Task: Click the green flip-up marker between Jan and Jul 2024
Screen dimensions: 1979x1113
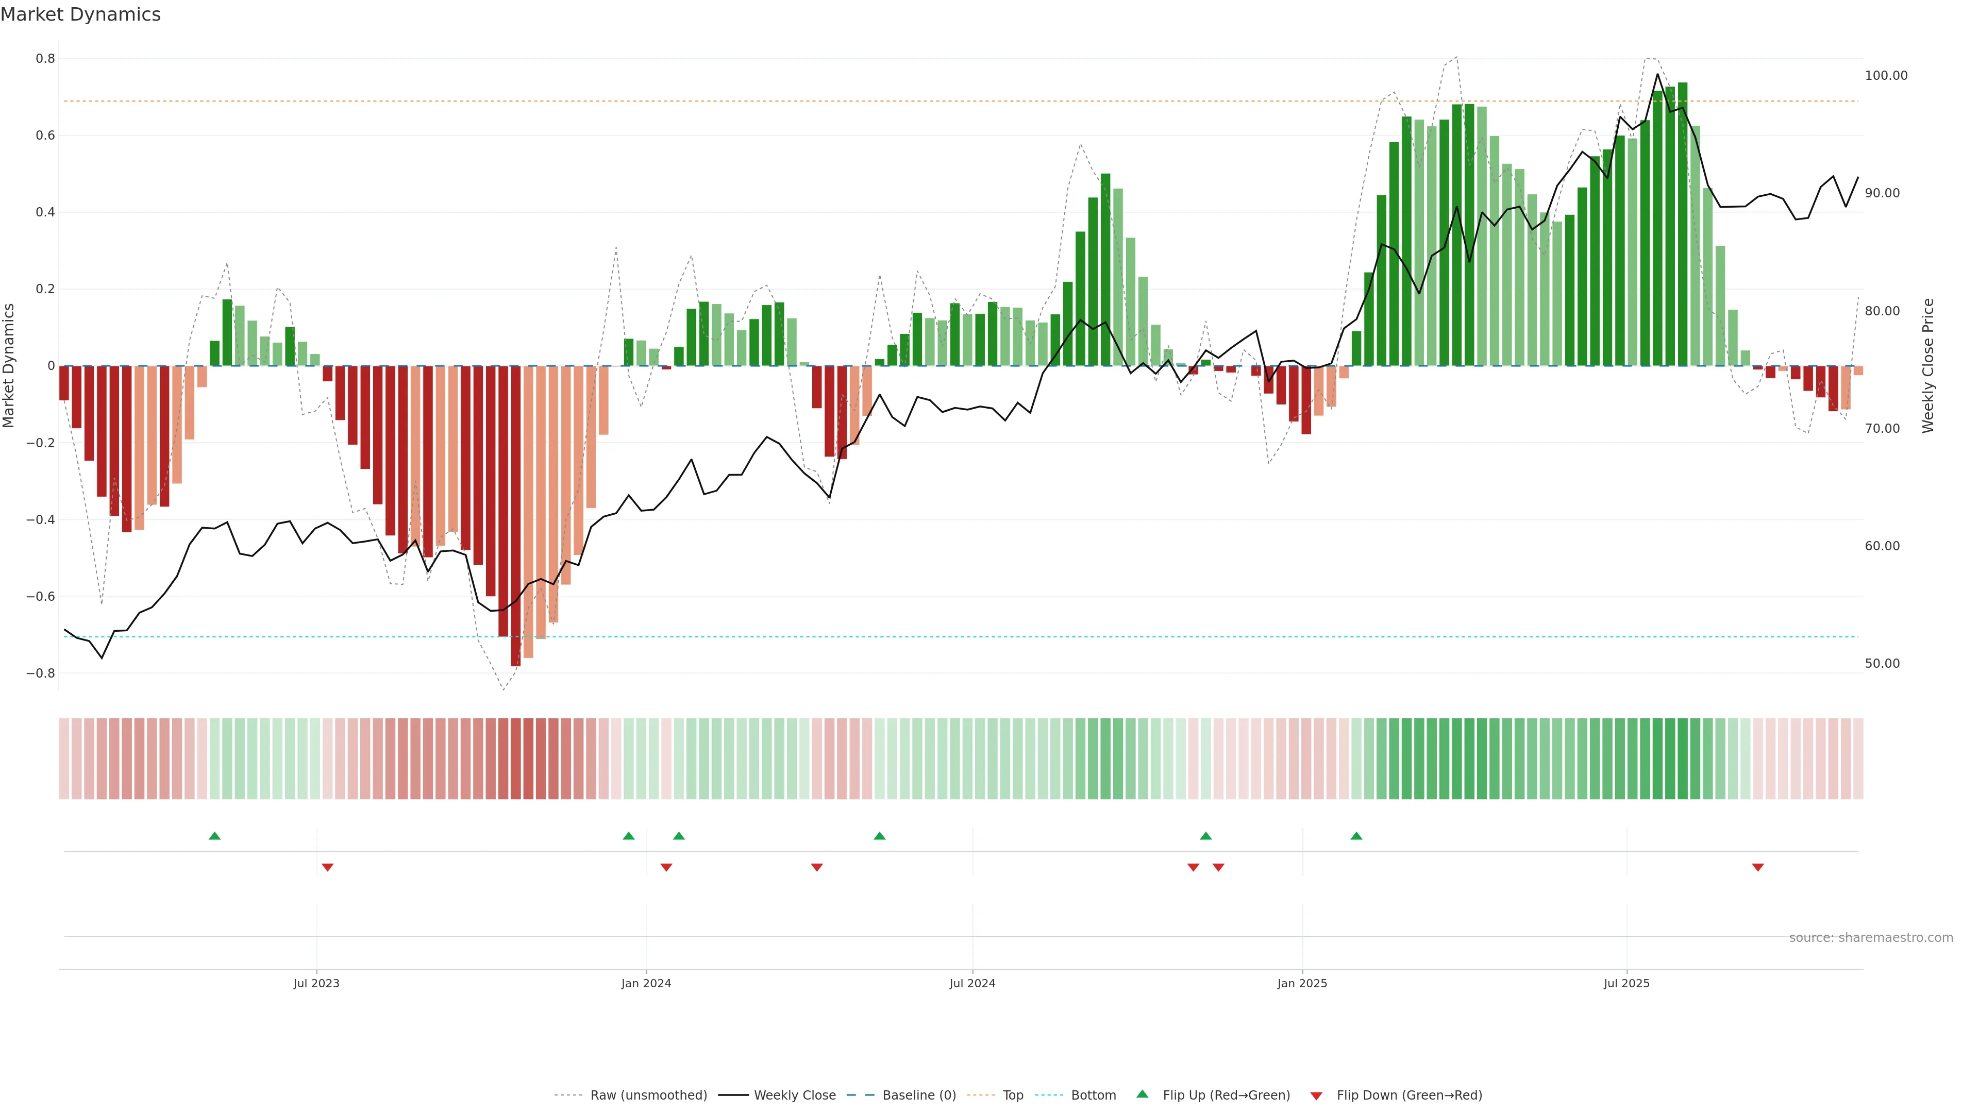Action: (880, 836)
